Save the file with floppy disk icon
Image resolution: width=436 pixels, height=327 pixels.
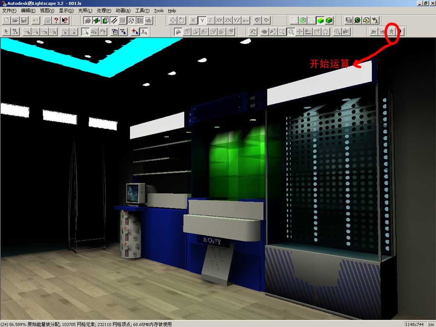[x=24, y=20]
